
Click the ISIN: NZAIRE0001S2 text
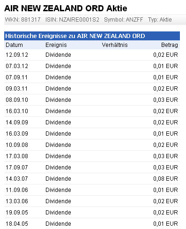pos(72,20)
